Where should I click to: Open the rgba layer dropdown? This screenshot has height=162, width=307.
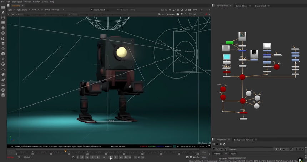11,10
